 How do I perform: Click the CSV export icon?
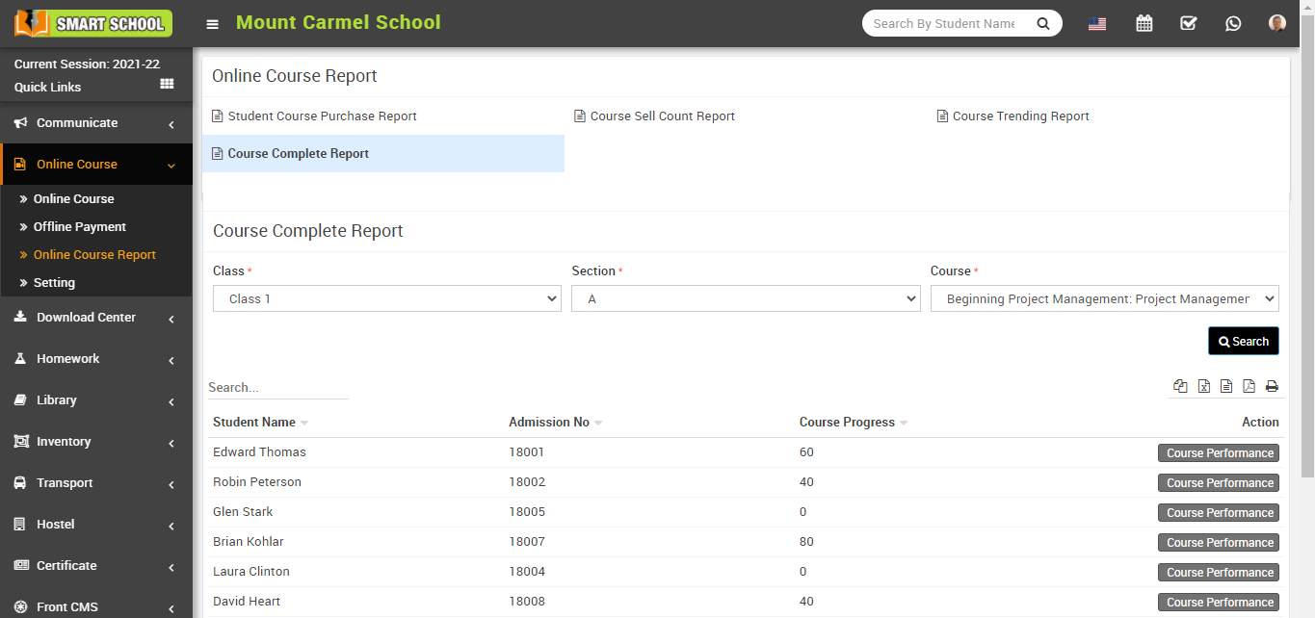click(x=1226, y=385)
